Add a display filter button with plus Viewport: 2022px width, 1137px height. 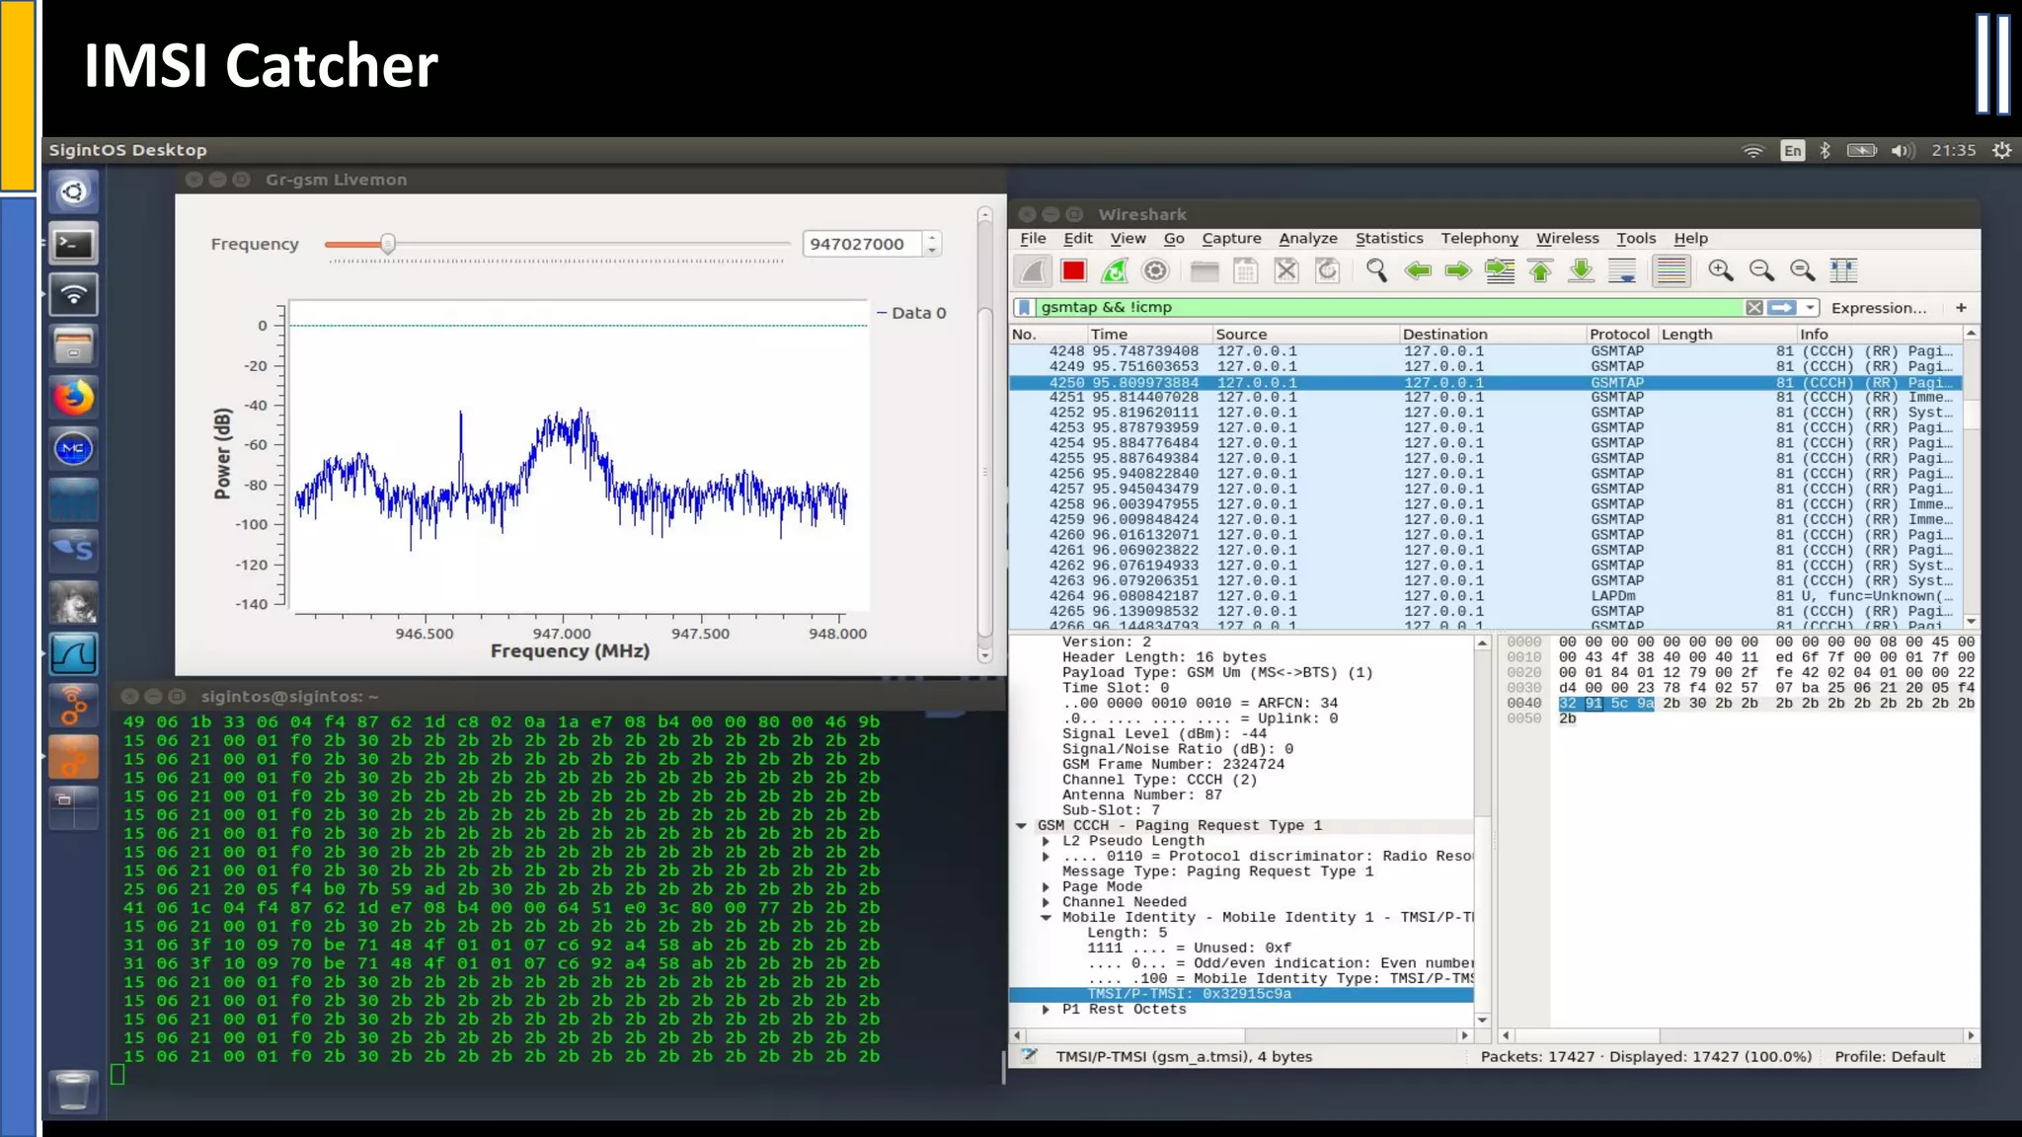tap(1961, 307)
